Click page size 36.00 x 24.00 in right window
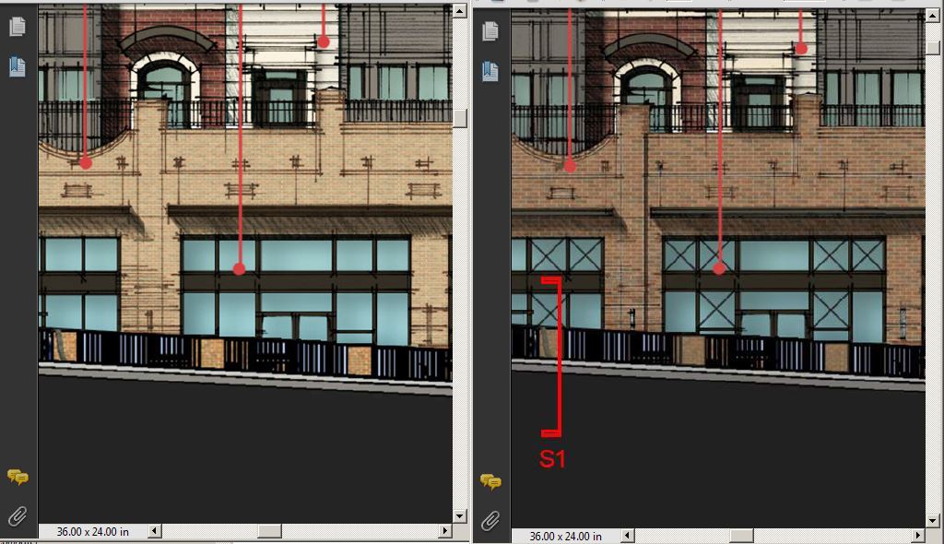 (x=565, y=536)
